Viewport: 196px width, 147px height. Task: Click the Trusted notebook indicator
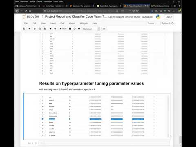[151, 23]
